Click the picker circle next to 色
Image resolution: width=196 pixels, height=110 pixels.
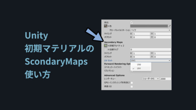pos(108,26)
